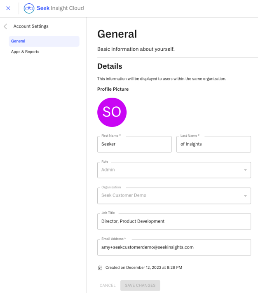Click the back chevron beside Account Settings
Screen dimensions: 258x293
coord(5,26)
